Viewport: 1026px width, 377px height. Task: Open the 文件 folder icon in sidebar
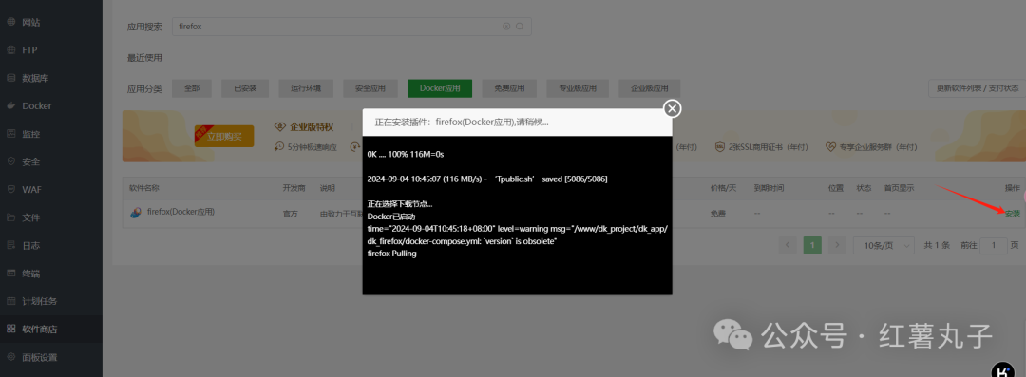(10, 217)
